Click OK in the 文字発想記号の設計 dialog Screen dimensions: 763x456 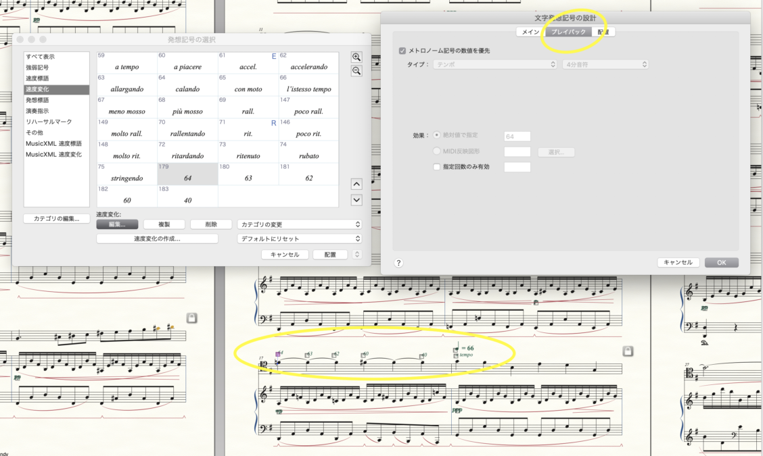click(x=721, y=263)
